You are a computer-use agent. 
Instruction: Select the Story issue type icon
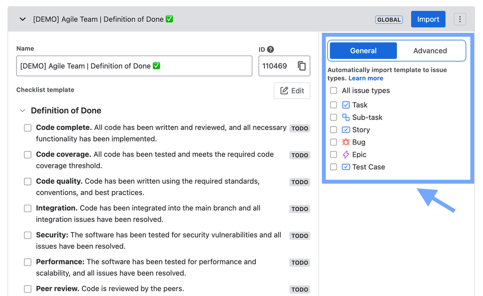(346, 130)
